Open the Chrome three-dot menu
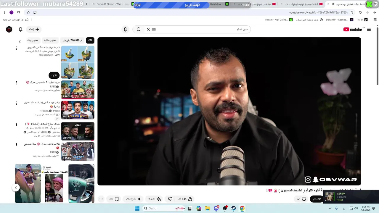The image size is (379, 213). [x=4, y=12]
